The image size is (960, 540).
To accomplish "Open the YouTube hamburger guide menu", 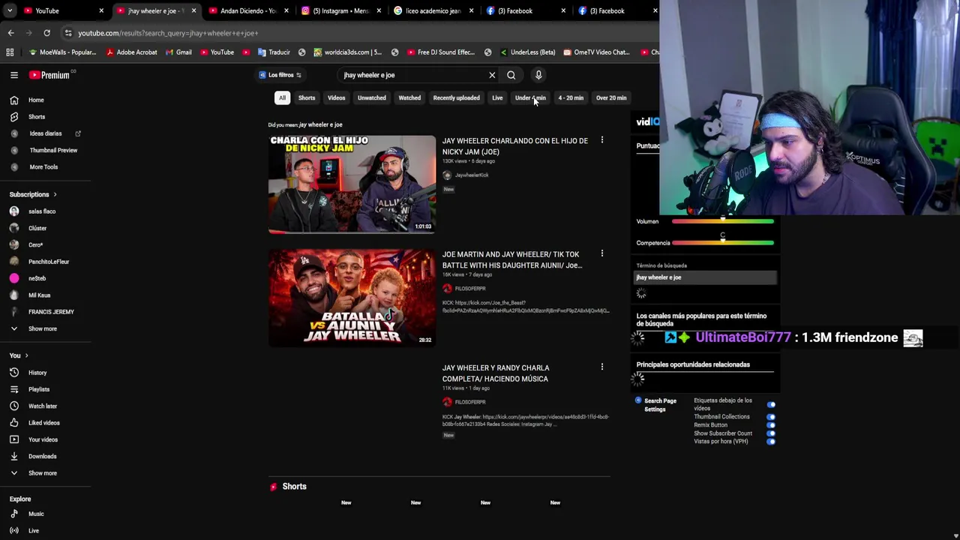I will click(x=14, y=75).
